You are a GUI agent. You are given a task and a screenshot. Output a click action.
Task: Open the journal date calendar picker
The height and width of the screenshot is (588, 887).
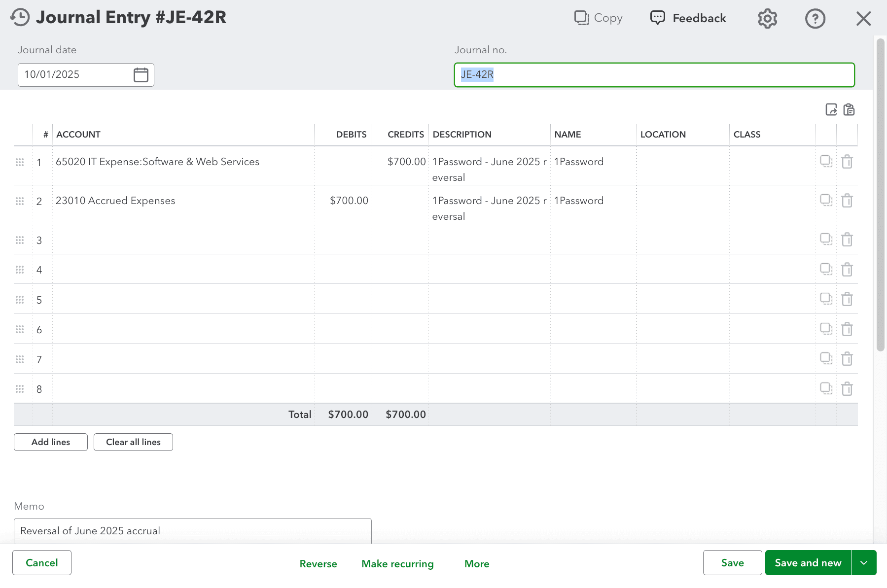[x=141, y=74]
